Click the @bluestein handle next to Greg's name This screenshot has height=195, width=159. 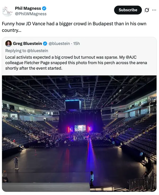(x=59, y=44)
